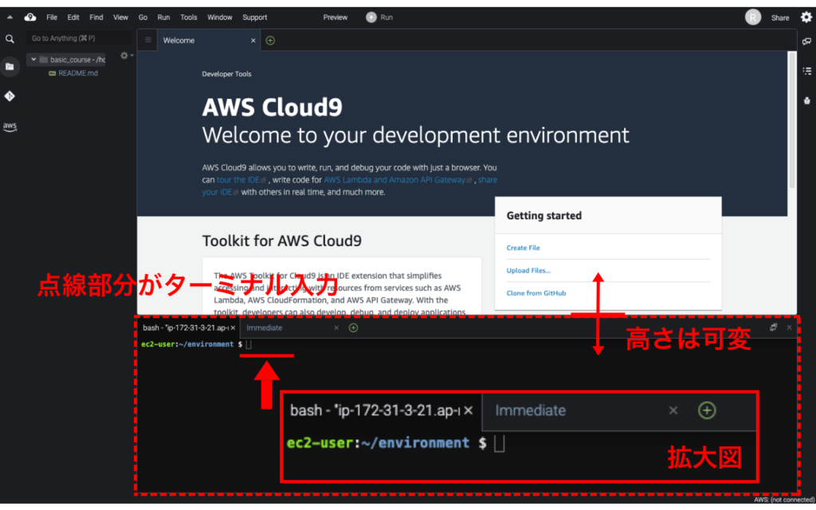Open the Edit menu
The image size is (816, 510).
[73, 18]
